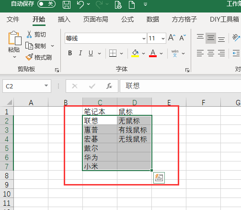Viewport: 241px width, 210px height.
Task: Switch to the 插入 ribbon tab
Action: coord(64,19)
